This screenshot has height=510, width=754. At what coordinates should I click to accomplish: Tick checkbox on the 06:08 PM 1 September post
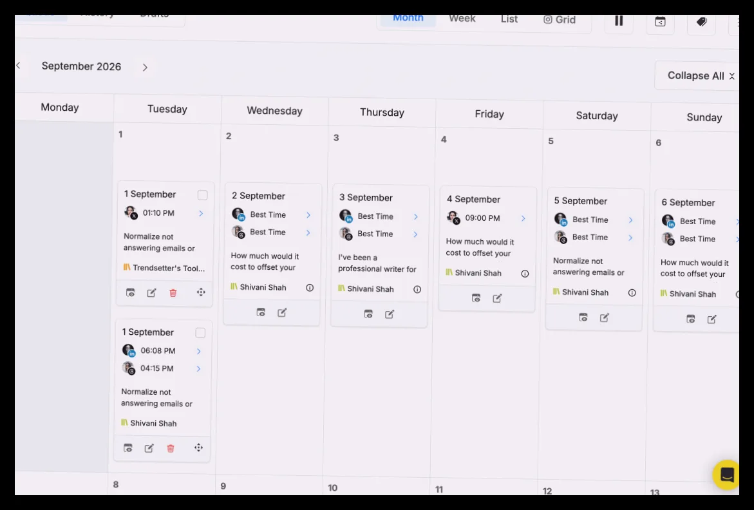[200, 333]
